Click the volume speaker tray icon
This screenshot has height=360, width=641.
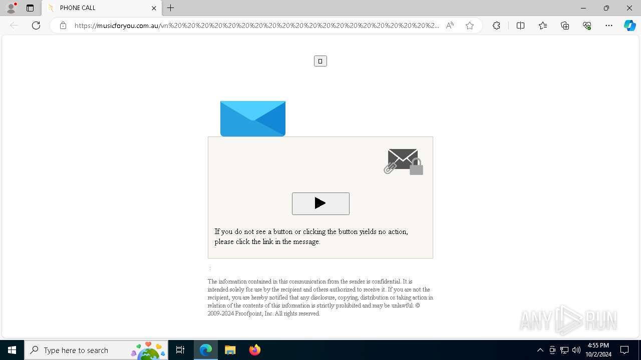576,350
